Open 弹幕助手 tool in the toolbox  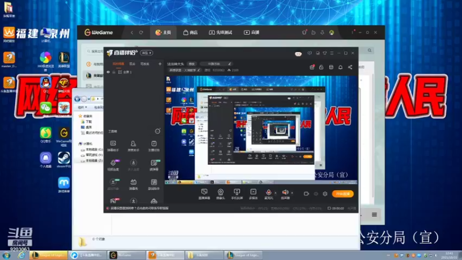tap(113, 146)
